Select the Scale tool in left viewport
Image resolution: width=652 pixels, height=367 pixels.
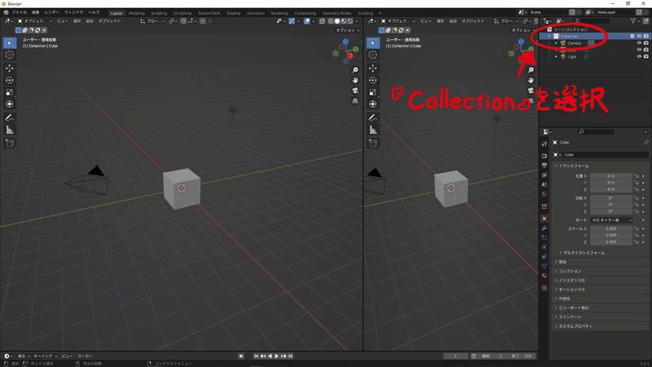[x=10, y=92]
